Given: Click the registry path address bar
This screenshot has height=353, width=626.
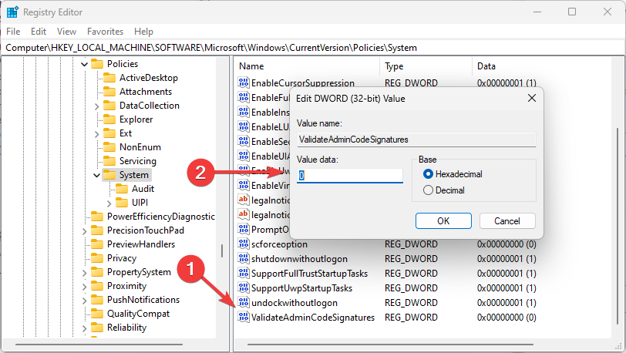Looking at the screenshot, I should [x=313, y=48].
